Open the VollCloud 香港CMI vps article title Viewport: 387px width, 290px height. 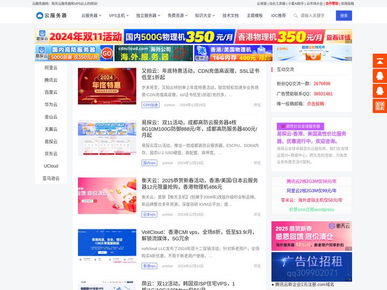[x=198, y=235]
